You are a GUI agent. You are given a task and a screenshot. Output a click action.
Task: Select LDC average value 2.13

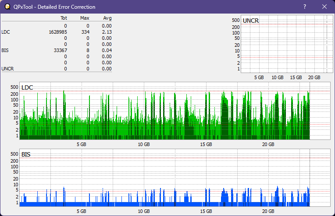pos(107,32)
